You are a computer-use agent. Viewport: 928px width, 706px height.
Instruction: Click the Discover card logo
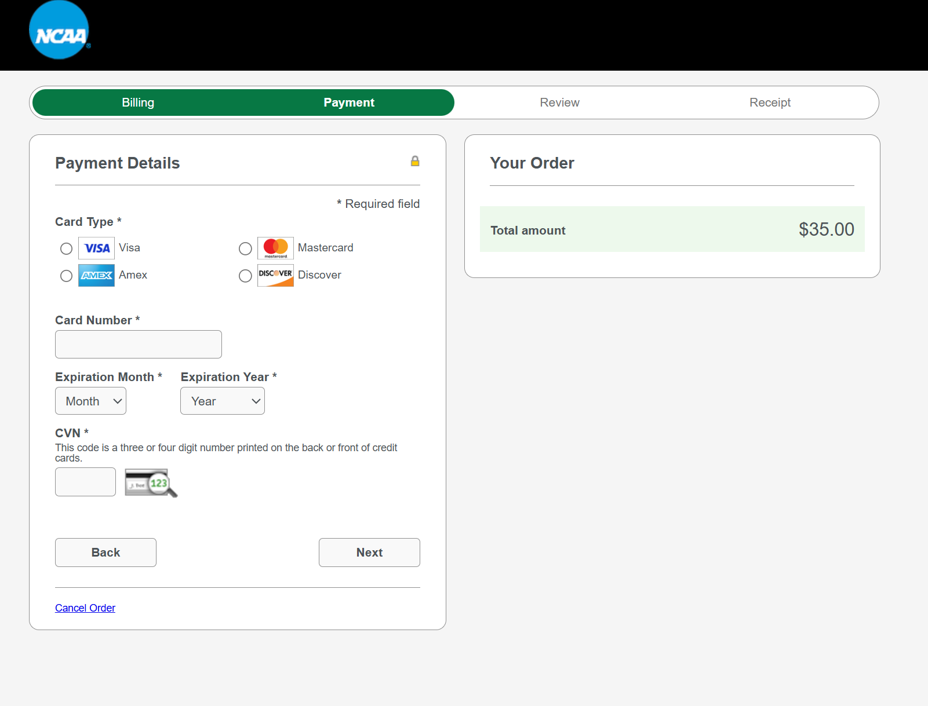coord(275,276)
